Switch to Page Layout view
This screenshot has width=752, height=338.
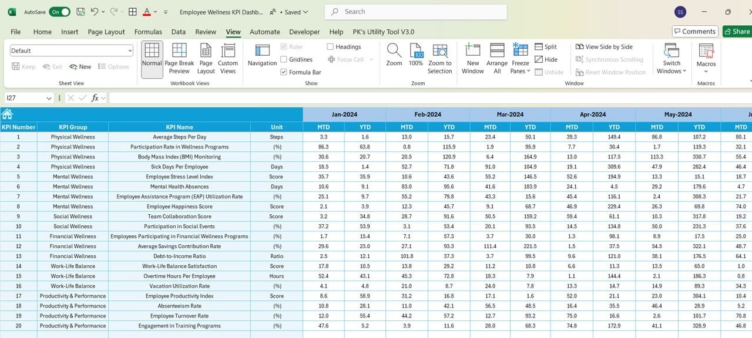pyautogui.click(x=206, y=59)
